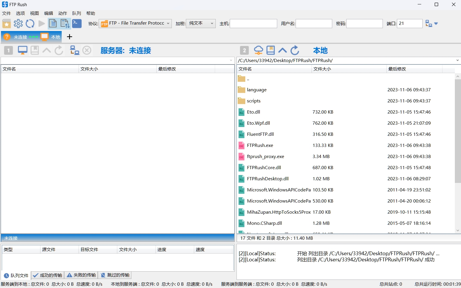The image size is (461, 288).
Task: Switch server panel to local monitor icon
Action: [23, 50]
